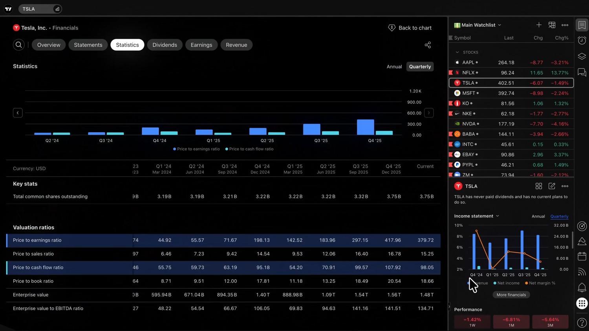Click the Tesla logo beside the Tesla, Inc. title
This screenshot has width=589, height=331.
[16, 28]
